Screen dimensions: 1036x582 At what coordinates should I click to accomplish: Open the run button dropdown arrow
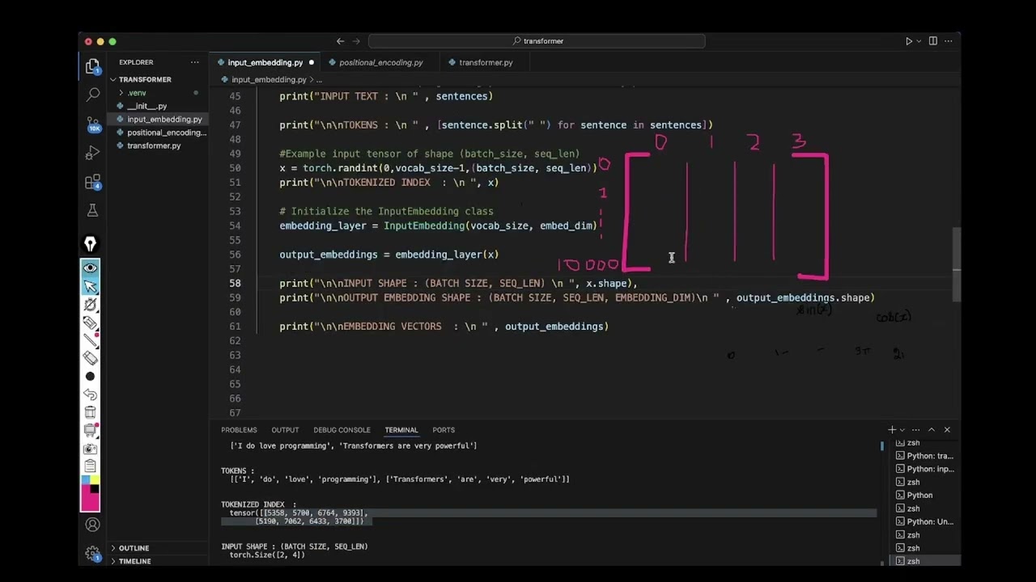[919, 41]
